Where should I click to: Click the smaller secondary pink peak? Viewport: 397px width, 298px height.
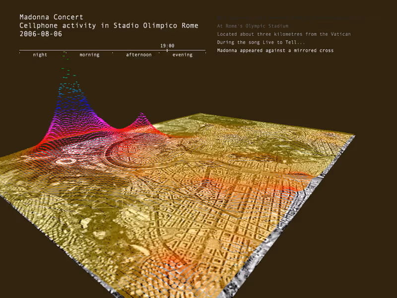click(142, 119)
